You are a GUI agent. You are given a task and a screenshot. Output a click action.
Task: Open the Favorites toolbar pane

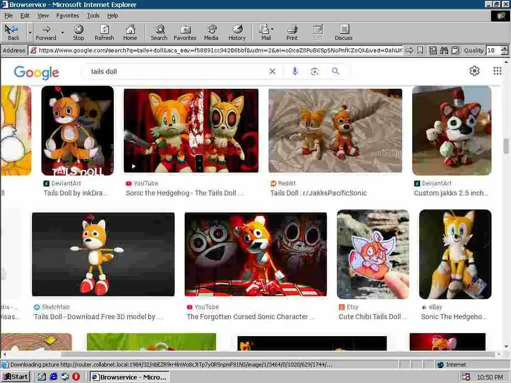click(185, 32)
